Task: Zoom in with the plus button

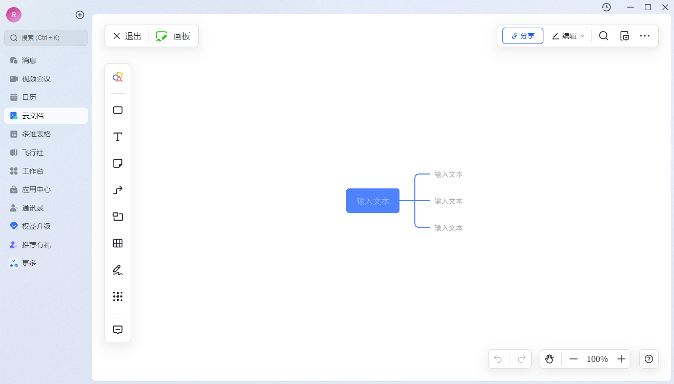Action: [x=621, y=359]
